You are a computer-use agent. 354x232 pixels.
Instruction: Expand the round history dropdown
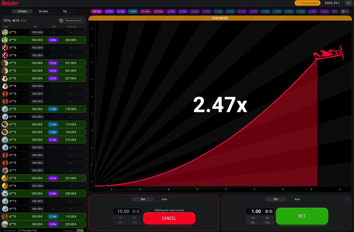tap(345, 12)
